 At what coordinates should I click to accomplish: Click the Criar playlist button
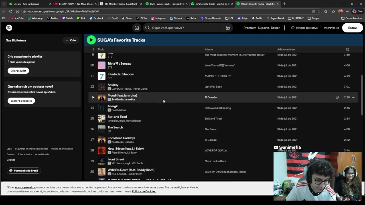coord(18,71)
